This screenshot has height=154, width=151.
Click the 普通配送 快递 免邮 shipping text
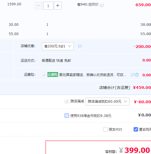(56, 61)
